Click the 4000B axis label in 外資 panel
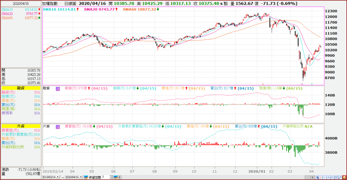Screen dimensions: 347x180 pyautogui.click(x=331, y=138)
